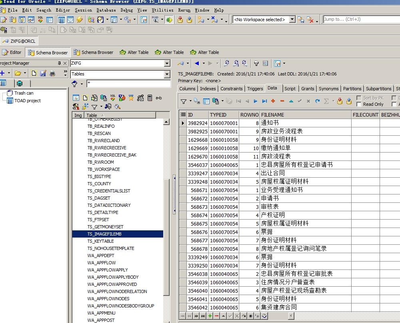Click the table list scroll-up arrow
Viewport: 400px width, 323px height.
point(166,122)
